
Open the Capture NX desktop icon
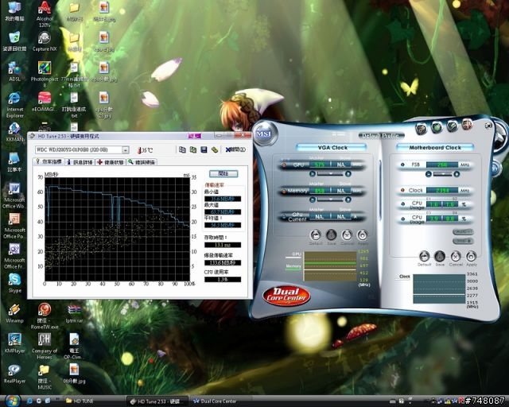pos(45,41)
